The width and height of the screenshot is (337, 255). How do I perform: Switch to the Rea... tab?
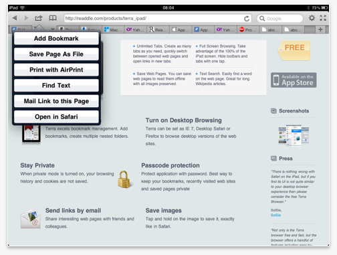tap(158, 29)
